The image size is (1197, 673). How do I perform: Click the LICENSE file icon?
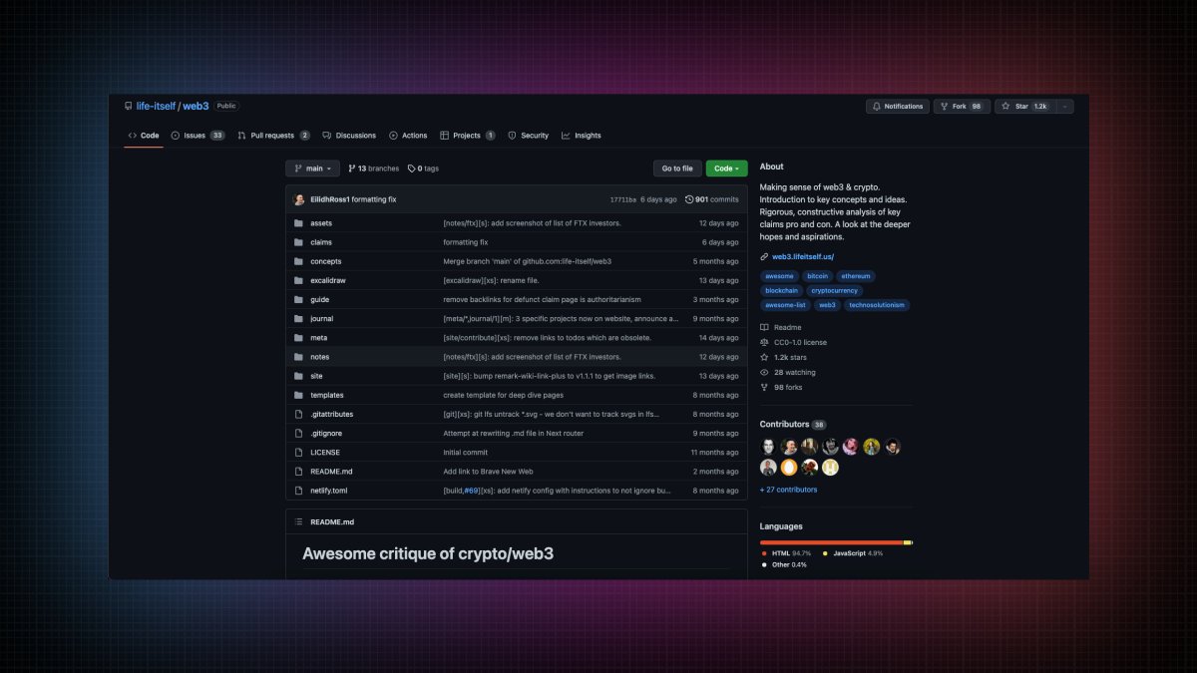pos(298,453)
